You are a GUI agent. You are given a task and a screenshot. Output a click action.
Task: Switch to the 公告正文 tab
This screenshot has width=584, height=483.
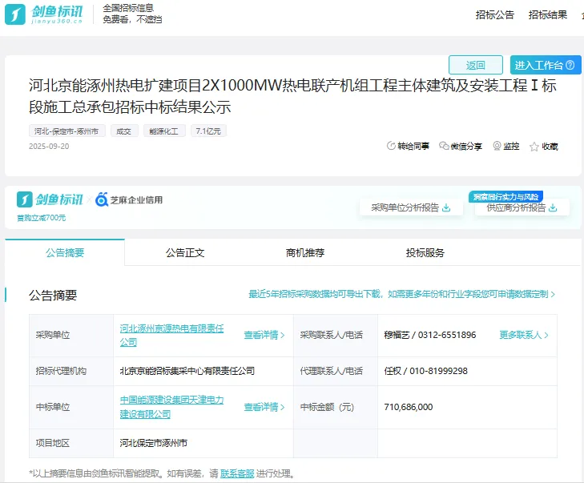(185, 252)
